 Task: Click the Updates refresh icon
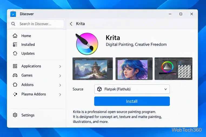15,53
